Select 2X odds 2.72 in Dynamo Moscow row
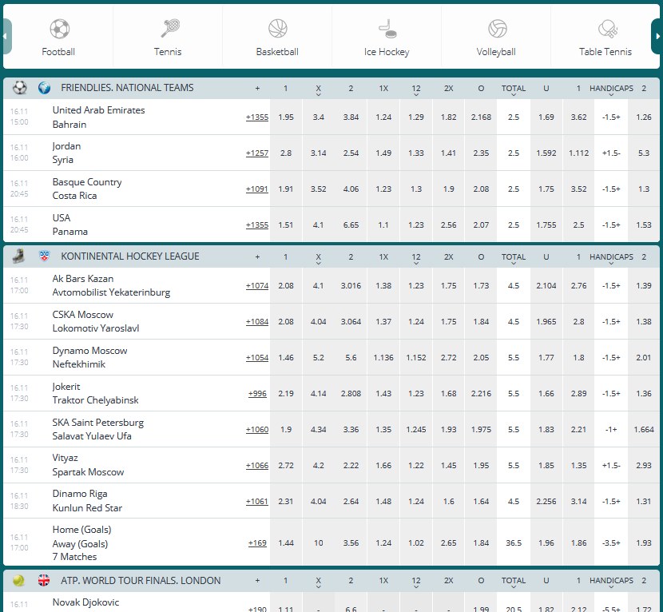This screenshot has width=663, height=612. [x=449, y=357]
